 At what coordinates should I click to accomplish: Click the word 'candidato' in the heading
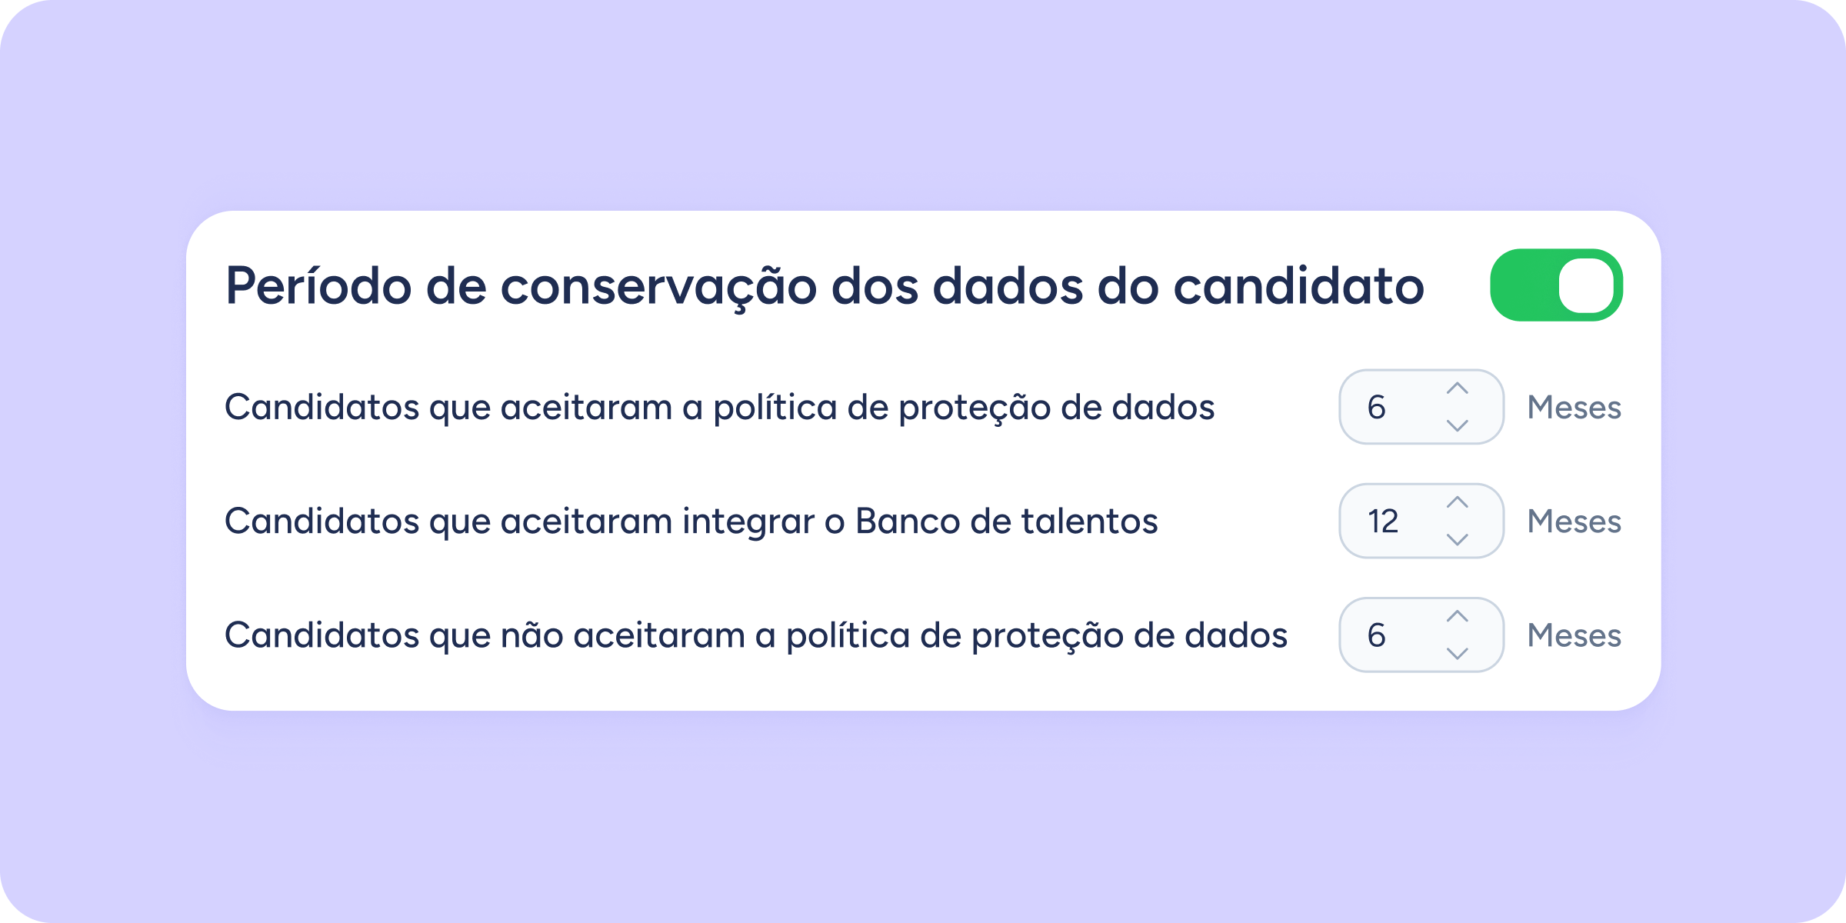coord(1298,286)
